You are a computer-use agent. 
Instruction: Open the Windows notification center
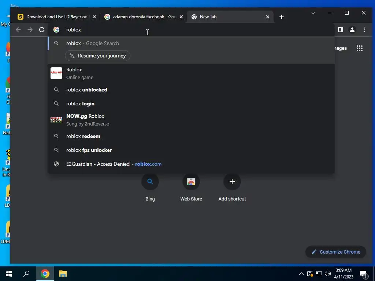[363, 274]
